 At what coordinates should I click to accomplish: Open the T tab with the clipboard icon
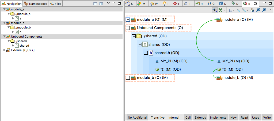point(188,3)
